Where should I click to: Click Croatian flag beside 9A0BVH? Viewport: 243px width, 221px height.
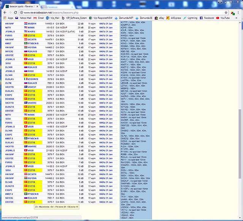tap(25, 24)
